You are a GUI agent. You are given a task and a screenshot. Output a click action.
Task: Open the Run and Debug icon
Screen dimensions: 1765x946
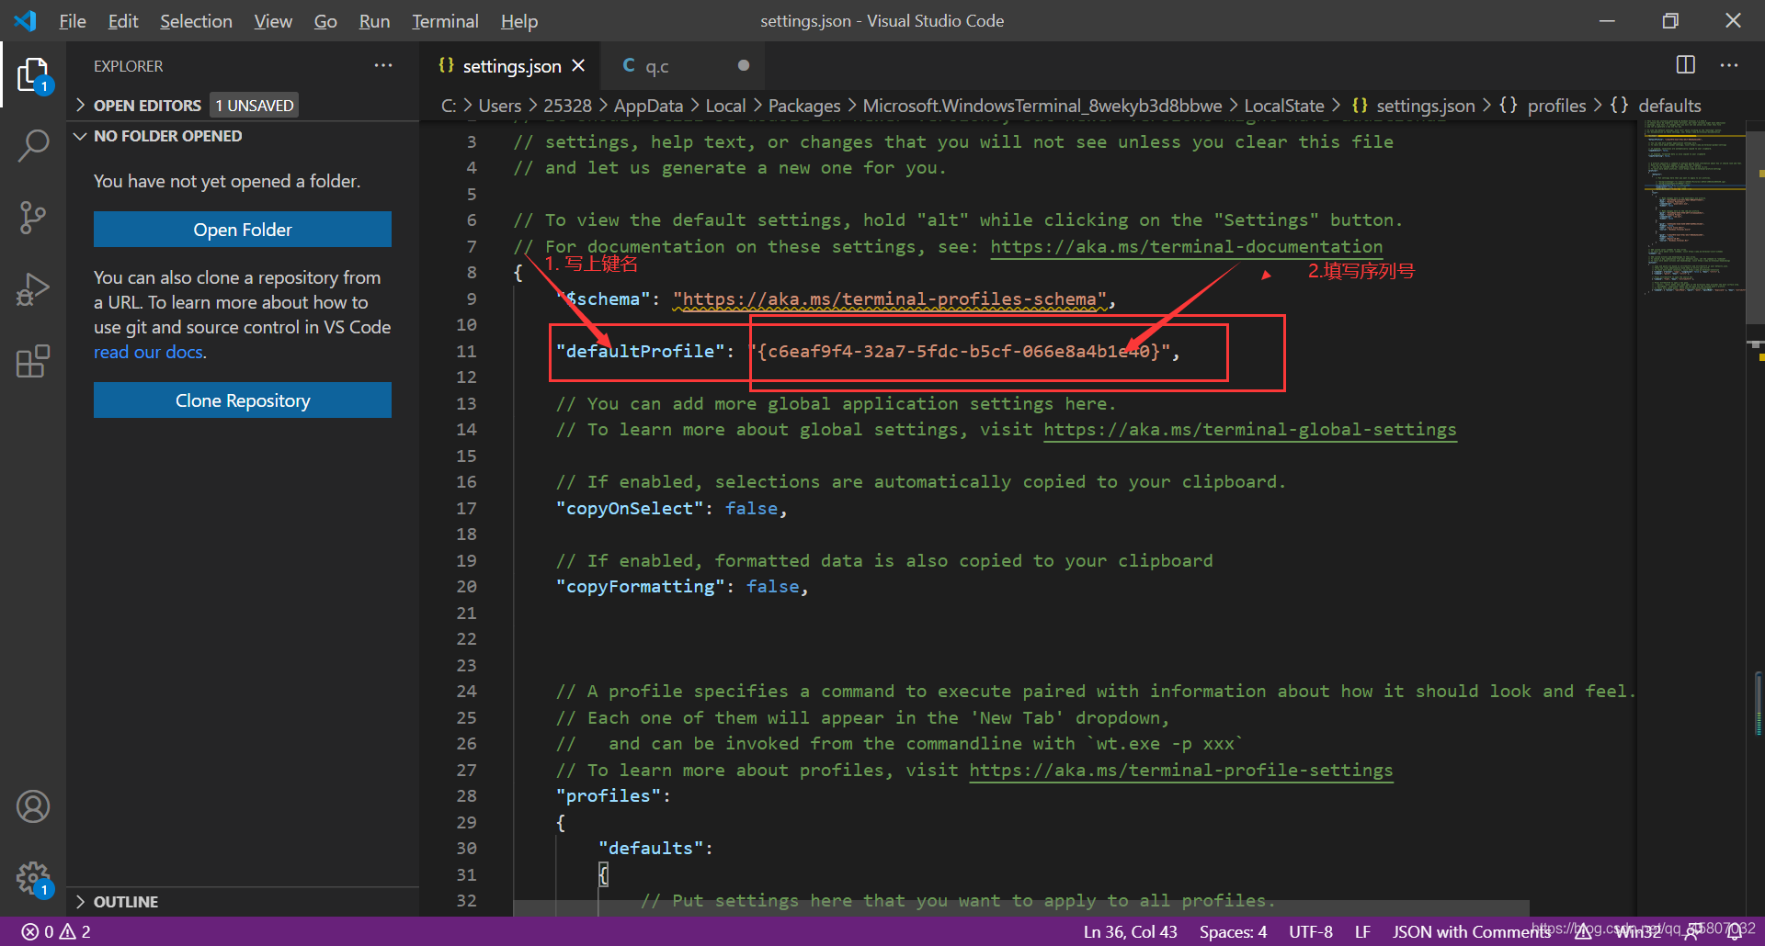[x=33, y=289]
